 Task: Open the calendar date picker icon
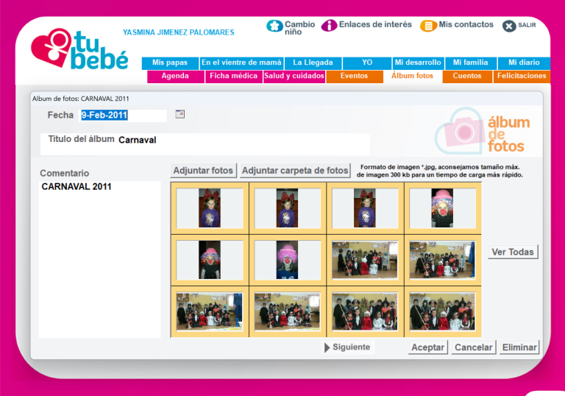coord(180,114)
